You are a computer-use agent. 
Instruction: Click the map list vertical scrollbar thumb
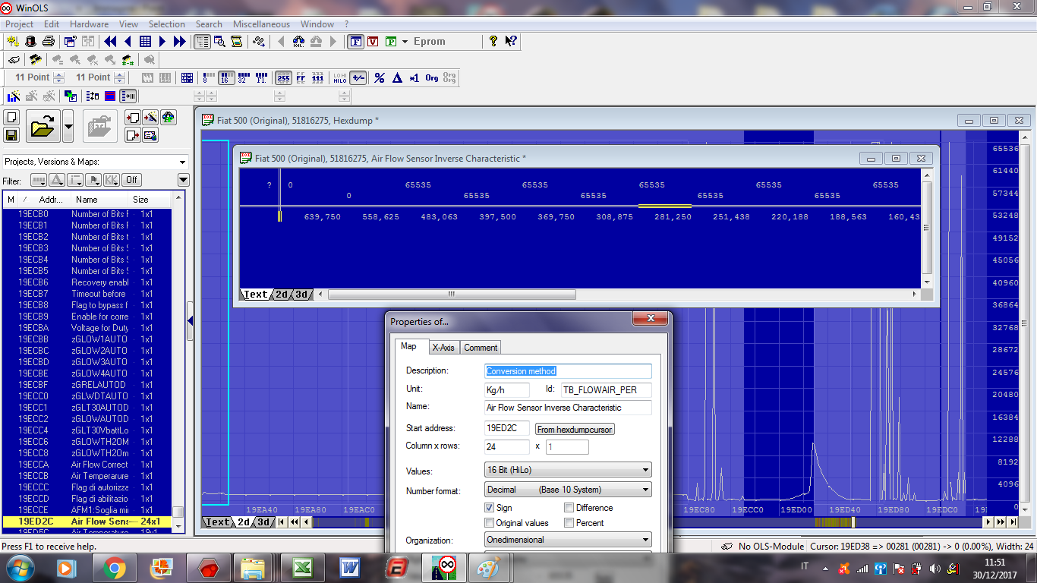[x=178, y=512]
